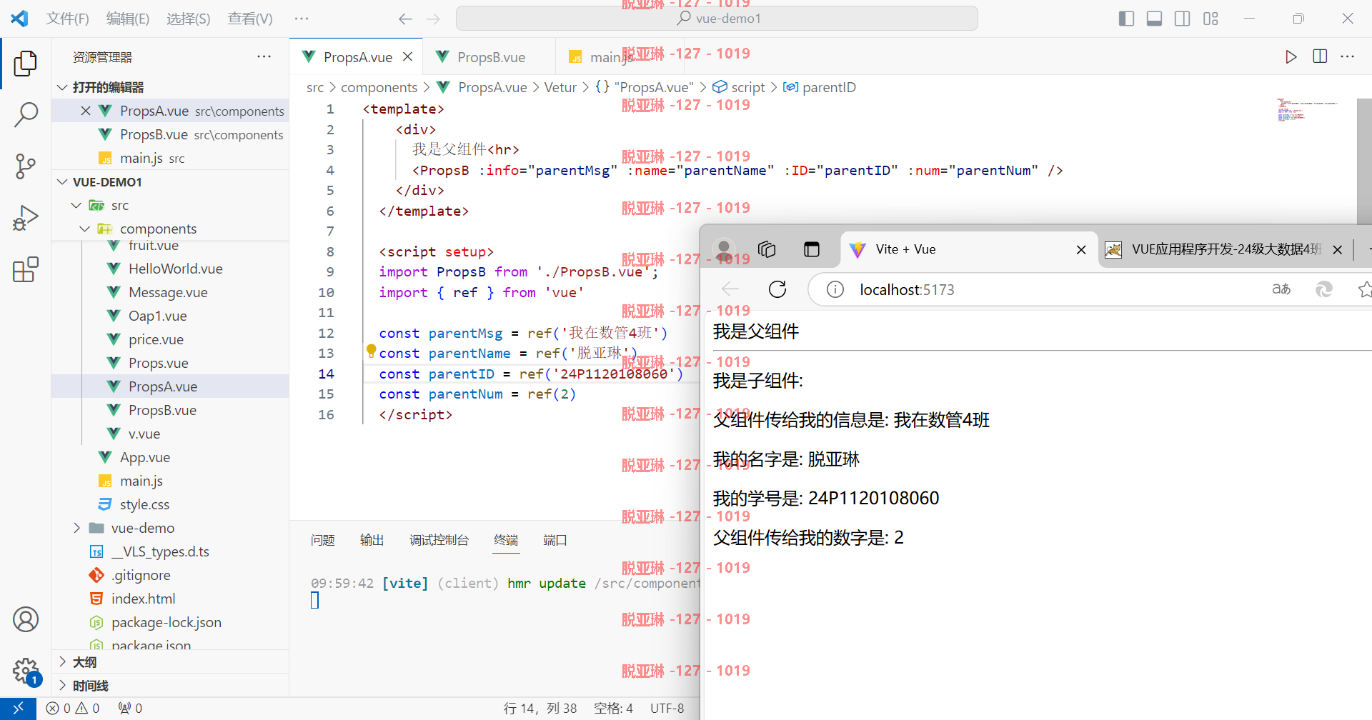1372x720 pixels.
Task: Open the View menu
Action: click(x=250, y=19)
